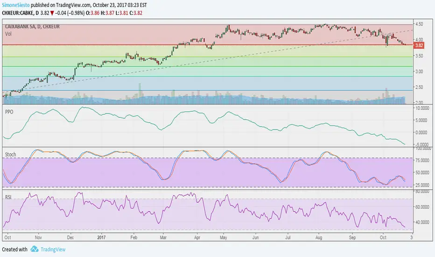Screen dimensions: 435x257
Task: Click the TradingView cloud logo icon
Action: click(x=35, y=249)
